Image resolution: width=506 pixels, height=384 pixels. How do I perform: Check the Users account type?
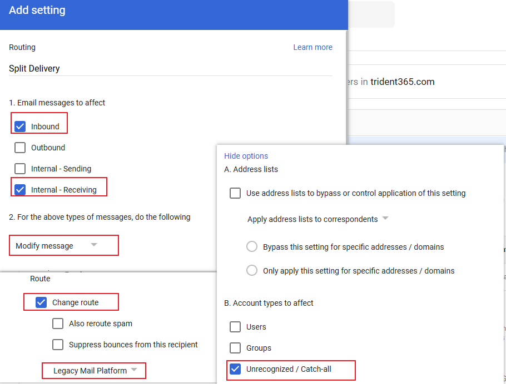[236, 327]
